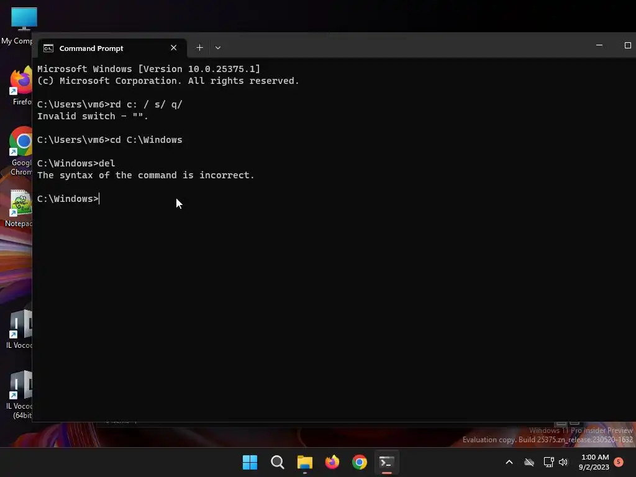Click the 'cd C:\Windows' command line
The width and height of the screenshot is (636, 477).
(x=109, y=140)
